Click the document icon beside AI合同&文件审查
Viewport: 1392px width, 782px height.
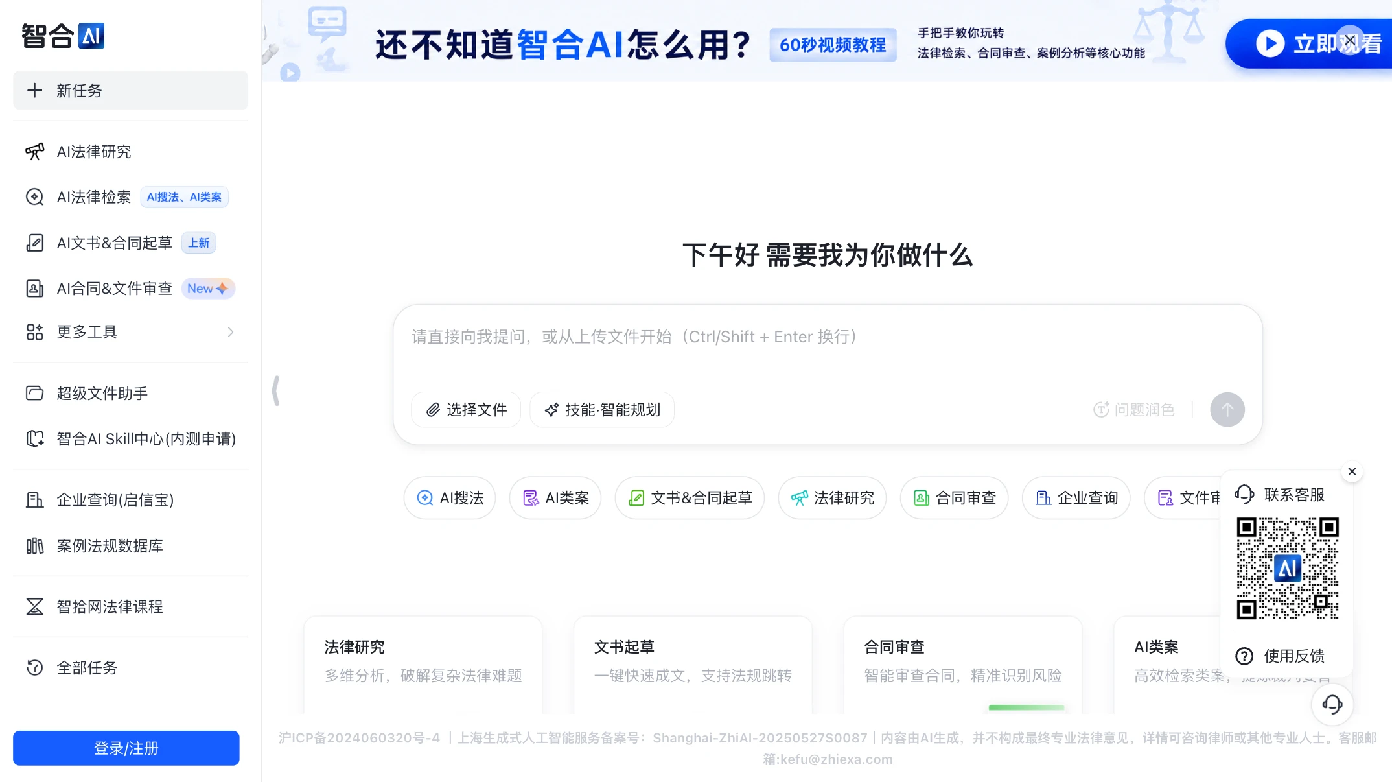(34, 289)
